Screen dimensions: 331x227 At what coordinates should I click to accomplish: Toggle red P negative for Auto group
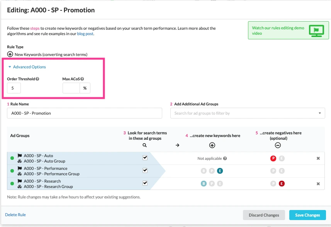click(x=273, y=158)
